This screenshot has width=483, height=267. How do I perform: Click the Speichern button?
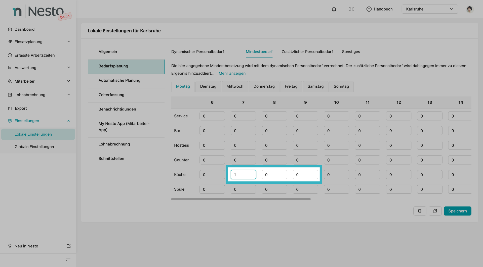[x=457, y=211]
